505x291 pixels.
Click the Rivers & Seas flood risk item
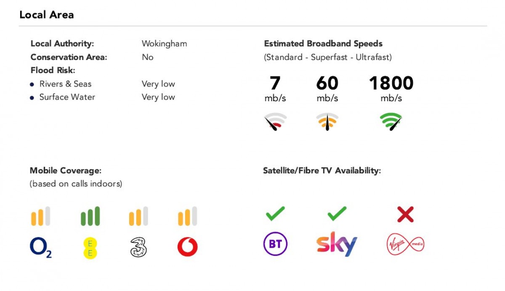pyautogui.click(x=65, y=84)
